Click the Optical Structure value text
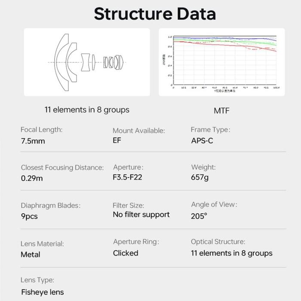The width and height of the screenshot is (301, 301). pyautogui.click(x=232, y=253)
